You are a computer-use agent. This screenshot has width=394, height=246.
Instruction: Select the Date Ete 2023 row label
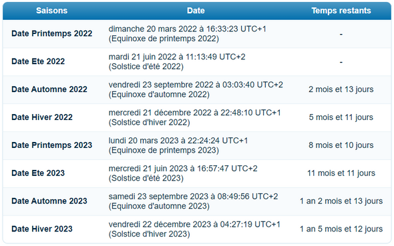[38, 173]
